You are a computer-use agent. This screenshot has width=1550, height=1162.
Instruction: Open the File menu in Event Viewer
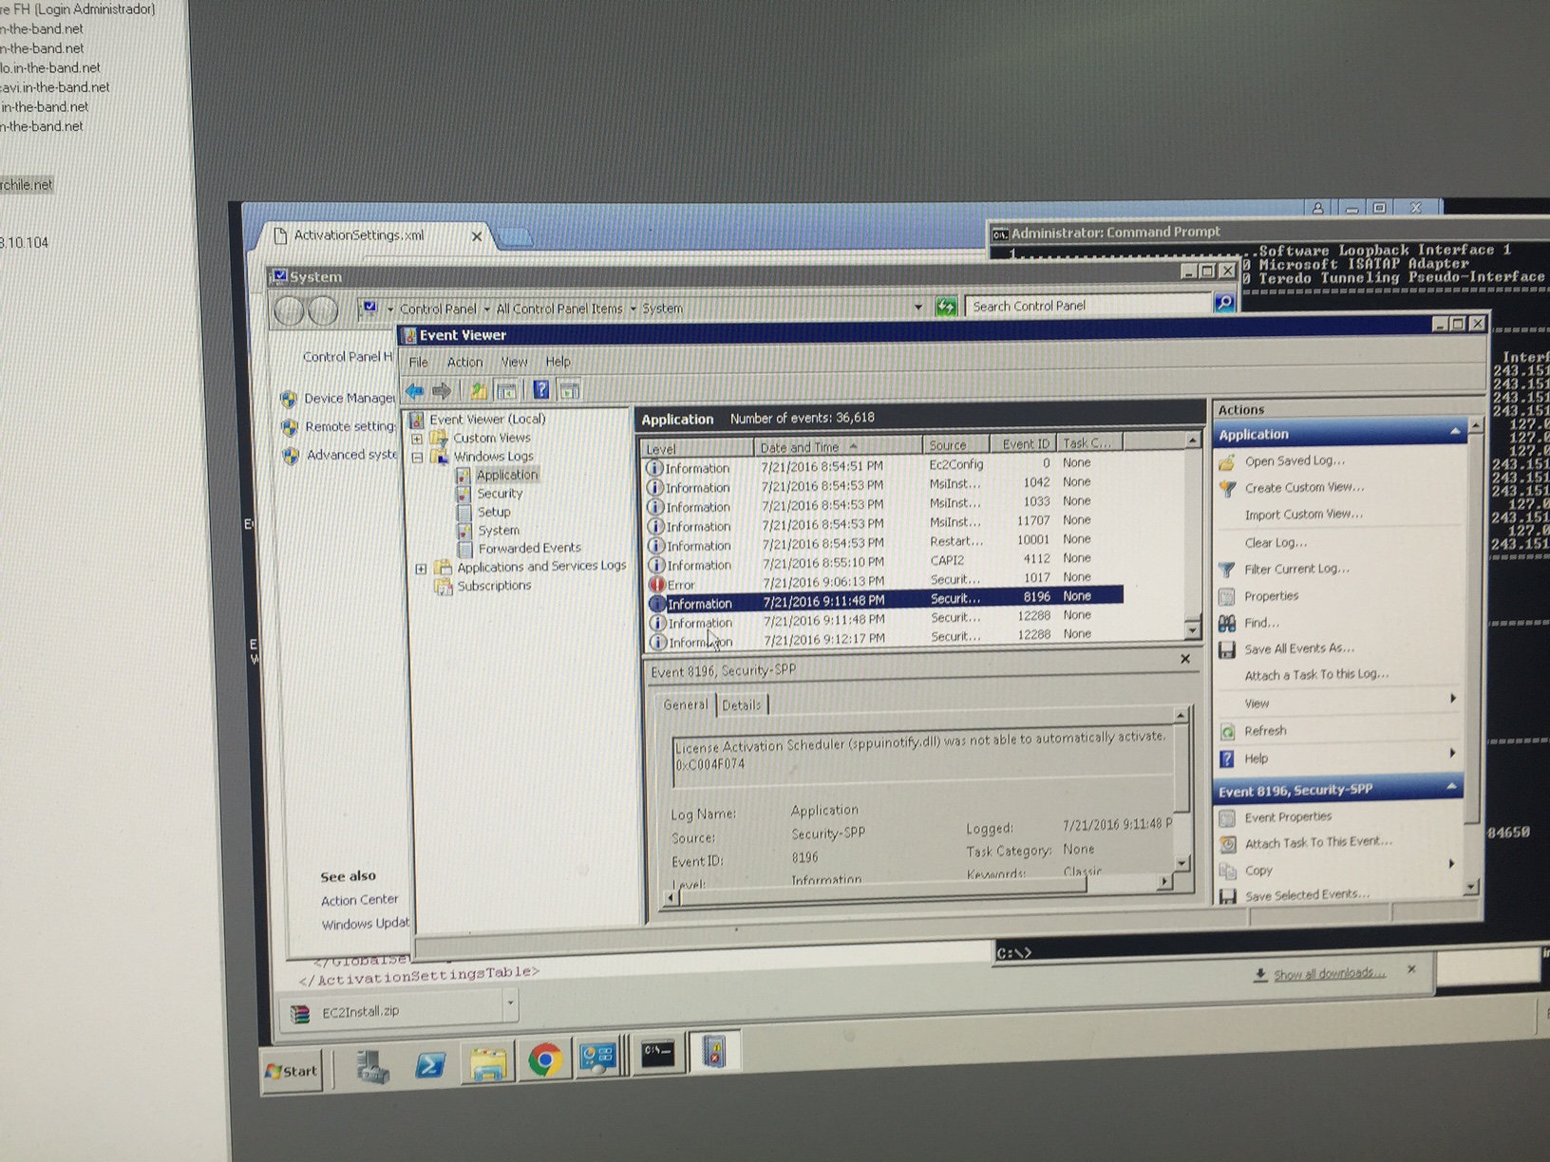419,362
